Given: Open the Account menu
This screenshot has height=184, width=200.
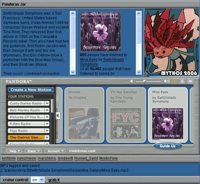Looking at the screenshot, I should (55, 151).
